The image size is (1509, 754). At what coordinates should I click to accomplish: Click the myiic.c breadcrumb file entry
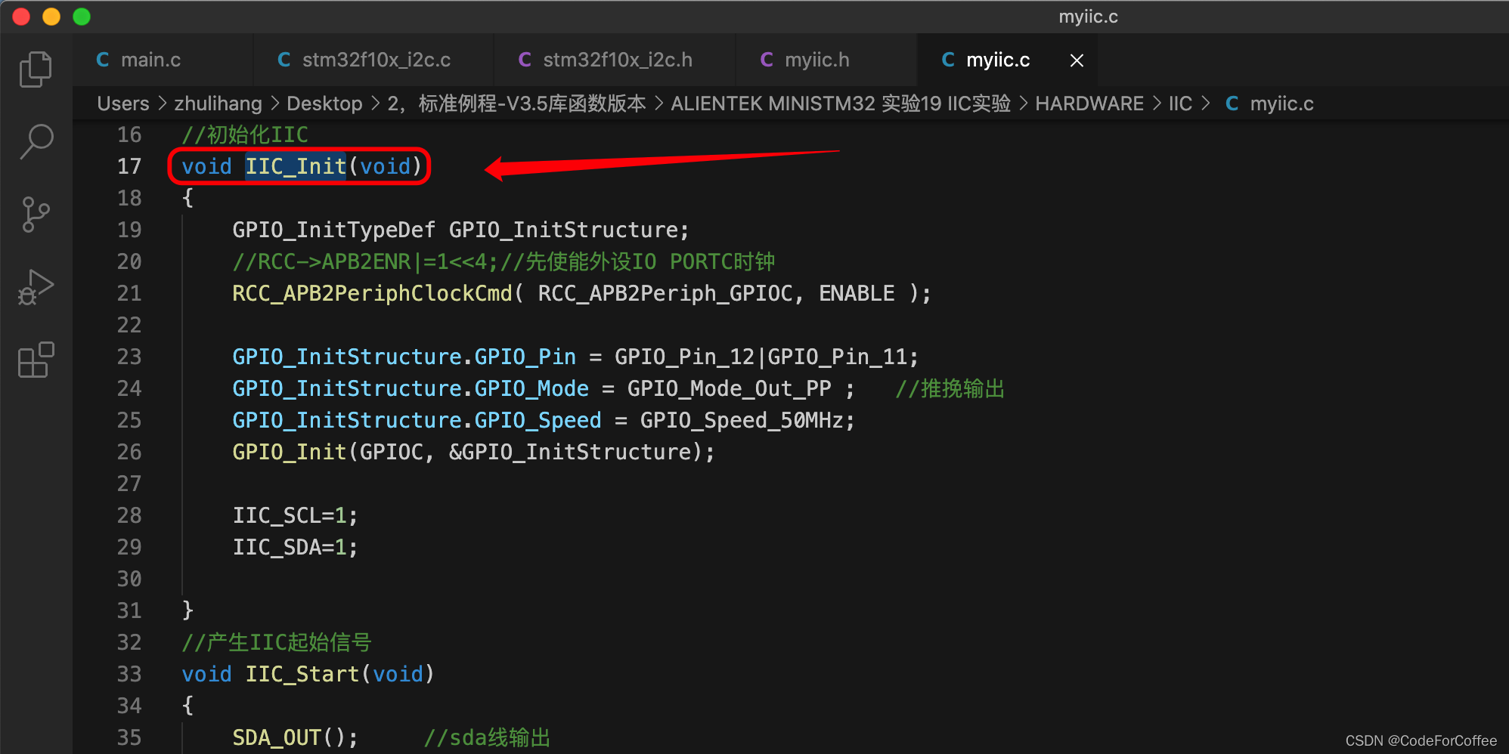coord(1281,104)
